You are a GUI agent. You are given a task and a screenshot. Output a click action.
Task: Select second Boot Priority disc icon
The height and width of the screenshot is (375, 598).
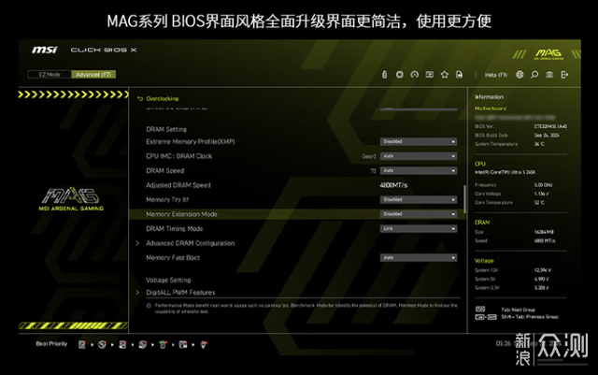pos(102,344)
